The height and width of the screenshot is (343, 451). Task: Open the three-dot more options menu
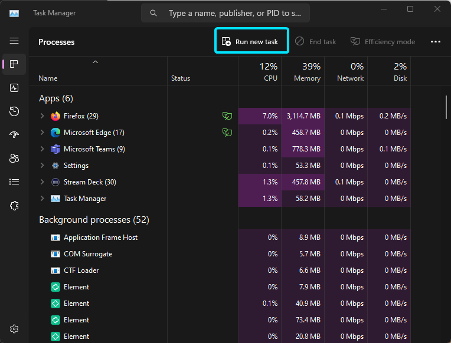[x=436, y=42]
